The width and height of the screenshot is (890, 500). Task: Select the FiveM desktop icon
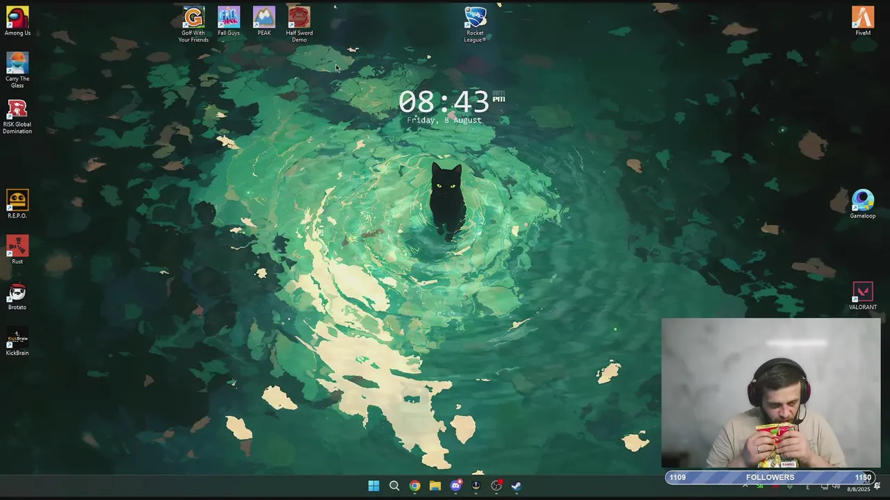[x=863, y=22]
